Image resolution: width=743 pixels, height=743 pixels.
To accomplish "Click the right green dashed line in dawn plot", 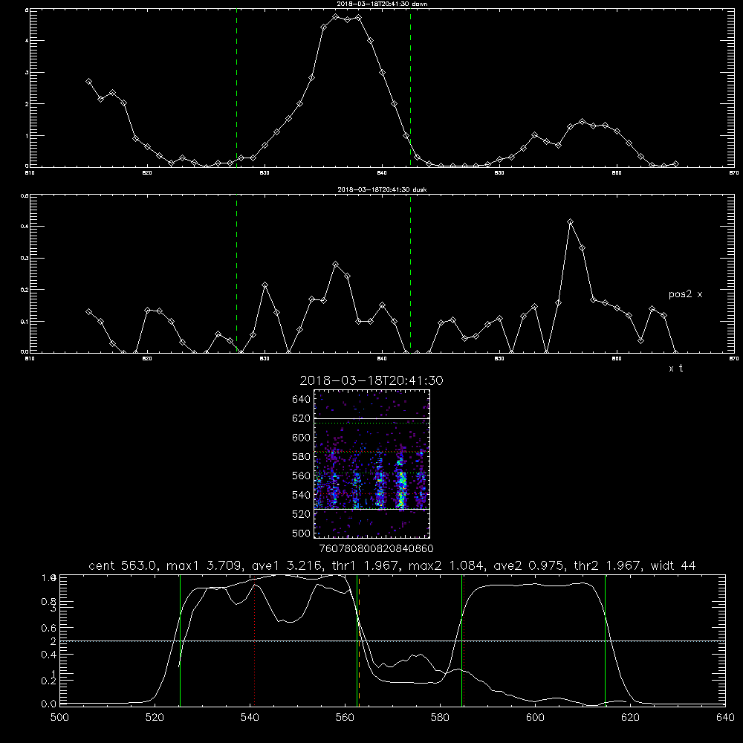I will (410, 88).
